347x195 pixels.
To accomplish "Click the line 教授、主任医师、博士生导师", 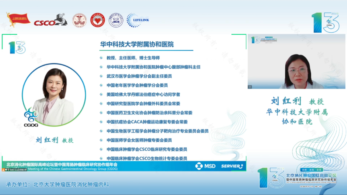I will click(x=133, y=58).
